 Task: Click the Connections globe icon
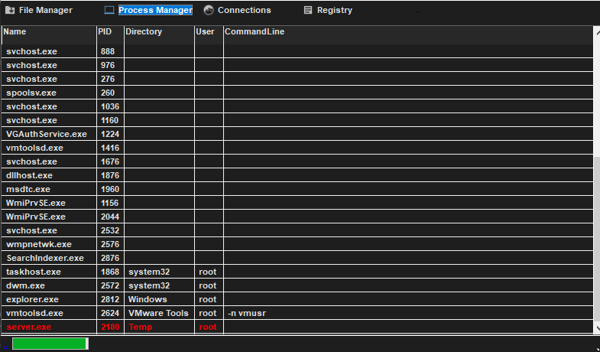209,11
